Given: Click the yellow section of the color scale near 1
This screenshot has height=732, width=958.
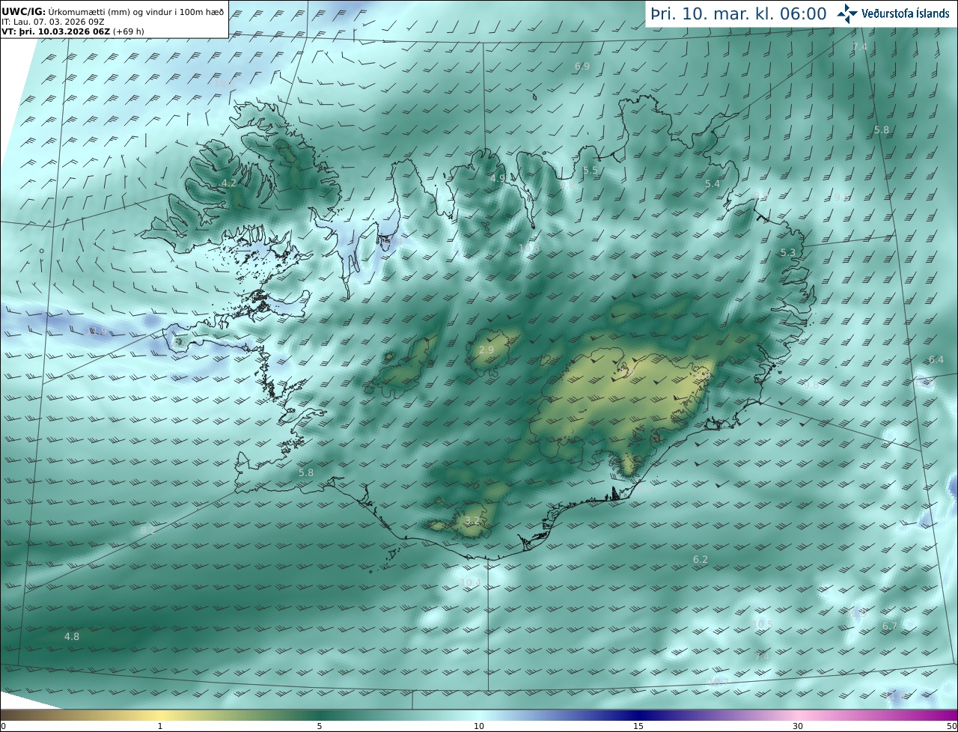Looking at the screenshot, I should click(160, 716).
